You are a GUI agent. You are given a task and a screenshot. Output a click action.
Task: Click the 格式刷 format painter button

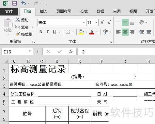pos(24,34)
